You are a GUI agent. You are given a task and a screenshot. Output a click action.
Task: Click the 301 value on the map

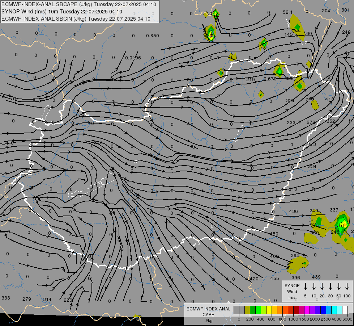(346, 10)
